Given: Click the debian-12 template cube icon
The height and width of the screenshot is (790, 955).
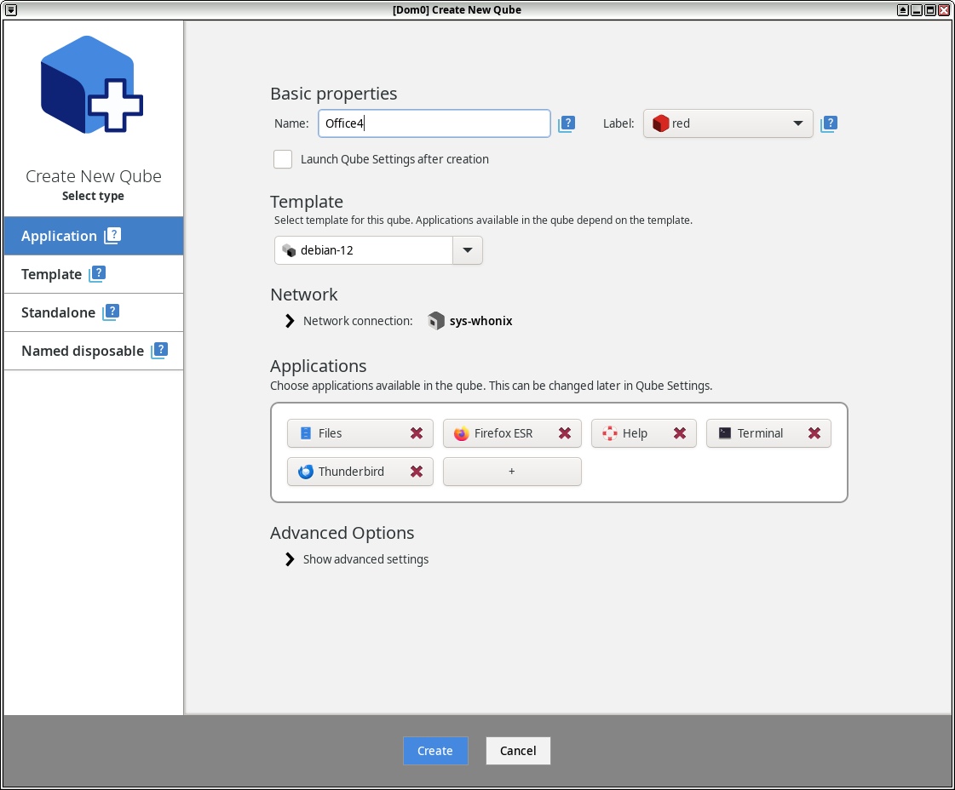Looking at the screenshot, I should [290, 250].
